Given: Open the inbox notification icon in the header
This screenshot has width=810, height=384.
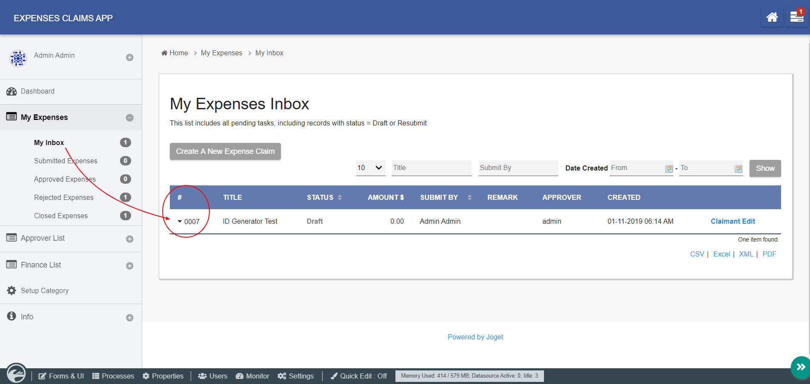Looking at the screenshot, I should coord(797,17).
